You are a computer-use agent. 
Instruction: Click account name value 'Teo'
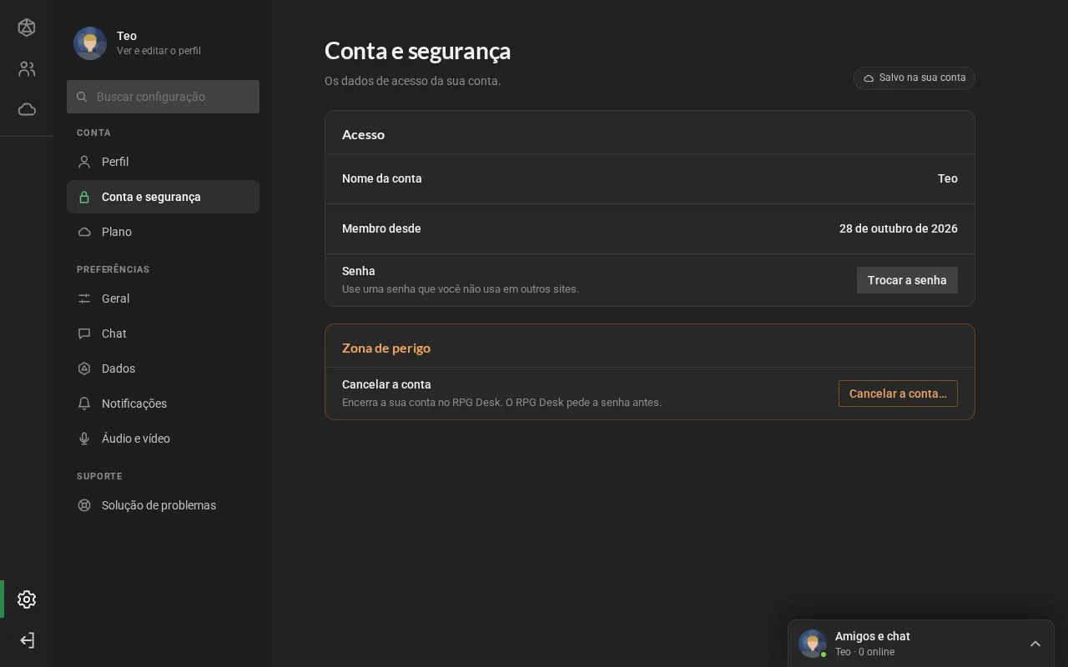click(x=948, y=178)
